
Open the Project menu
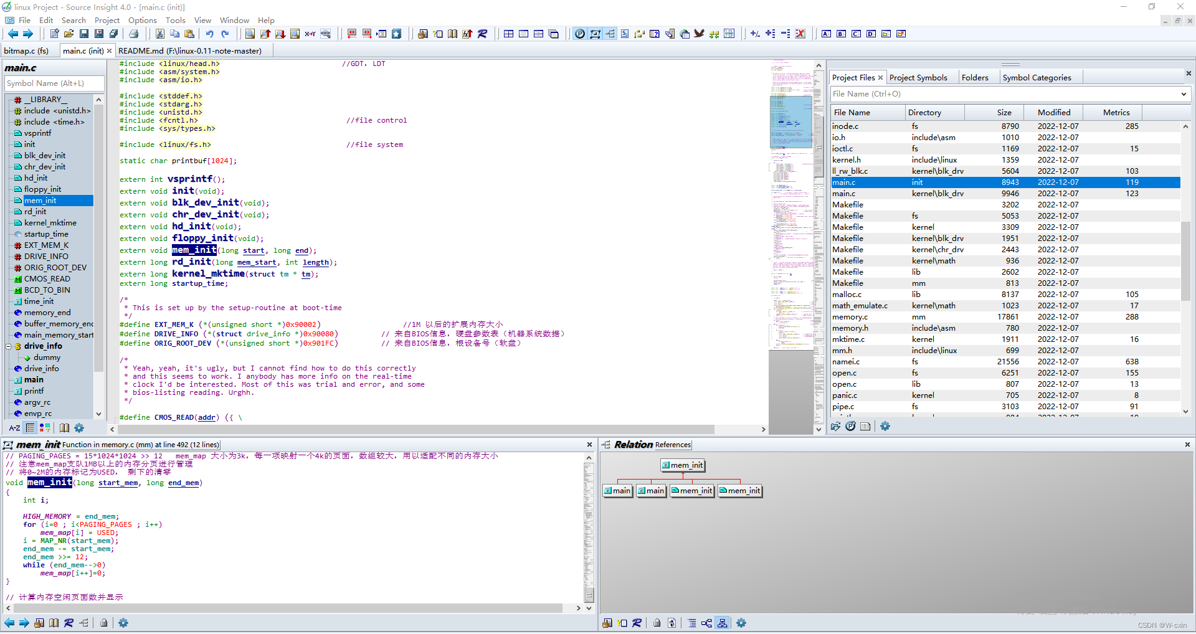pos(107,20)
